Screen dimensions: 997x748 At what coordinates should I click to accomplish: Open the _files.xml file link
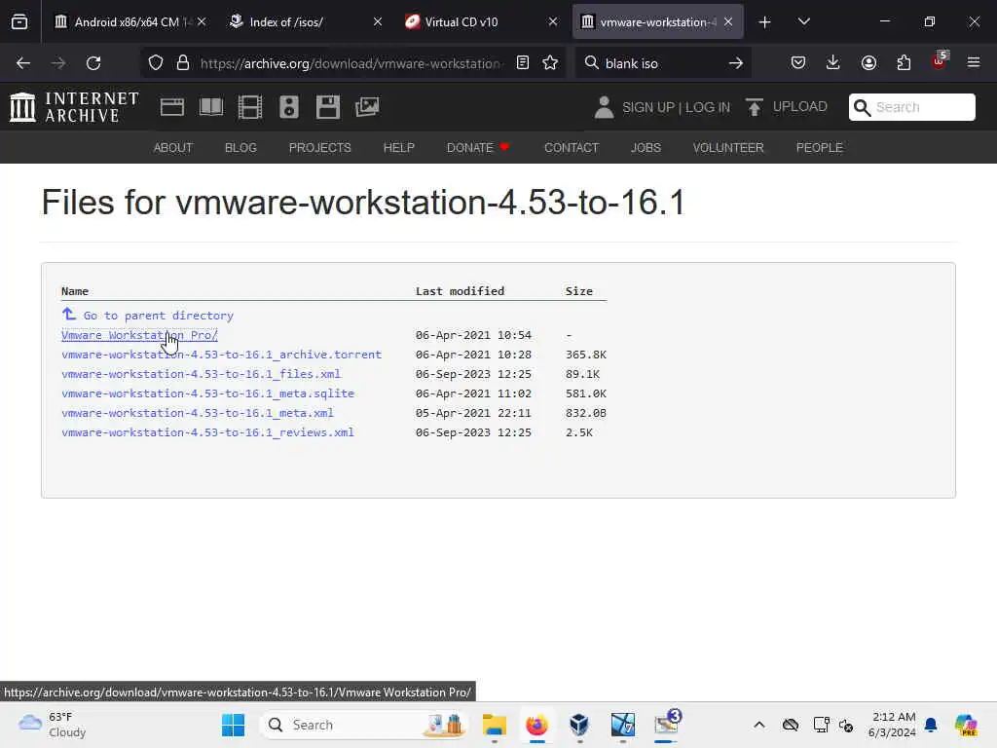click(201, 374)
